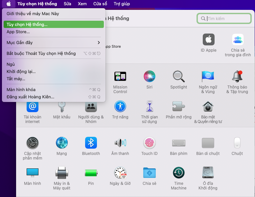Screen dimensions: 255x197
Task: Expand Mục Gần đây submenu
Action: (x=54, y=42)
